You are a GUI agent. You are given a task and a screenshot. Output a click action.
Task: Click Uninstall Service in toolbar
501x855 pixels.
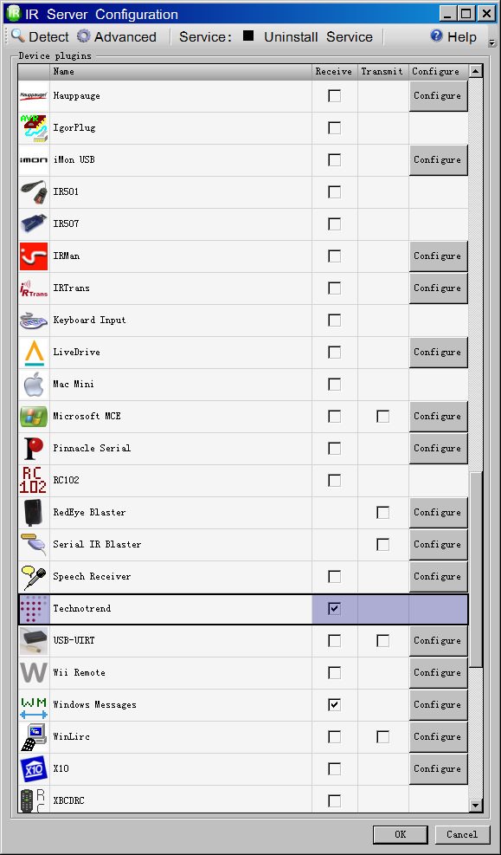point(318,37)
